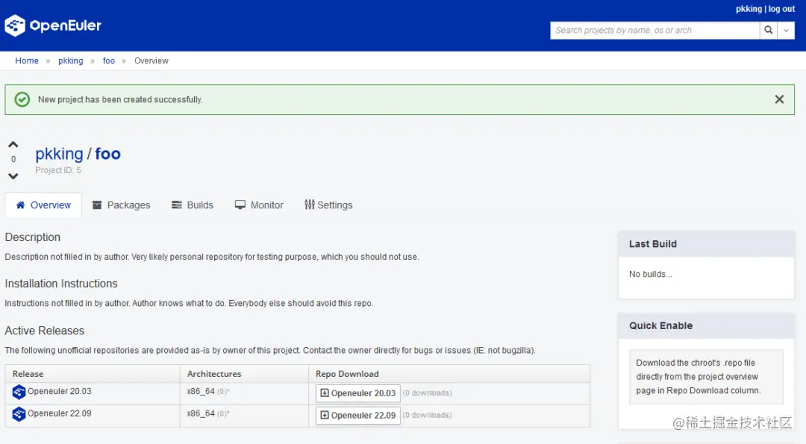Click the 'Project ID: 5' text

[58, 170]
